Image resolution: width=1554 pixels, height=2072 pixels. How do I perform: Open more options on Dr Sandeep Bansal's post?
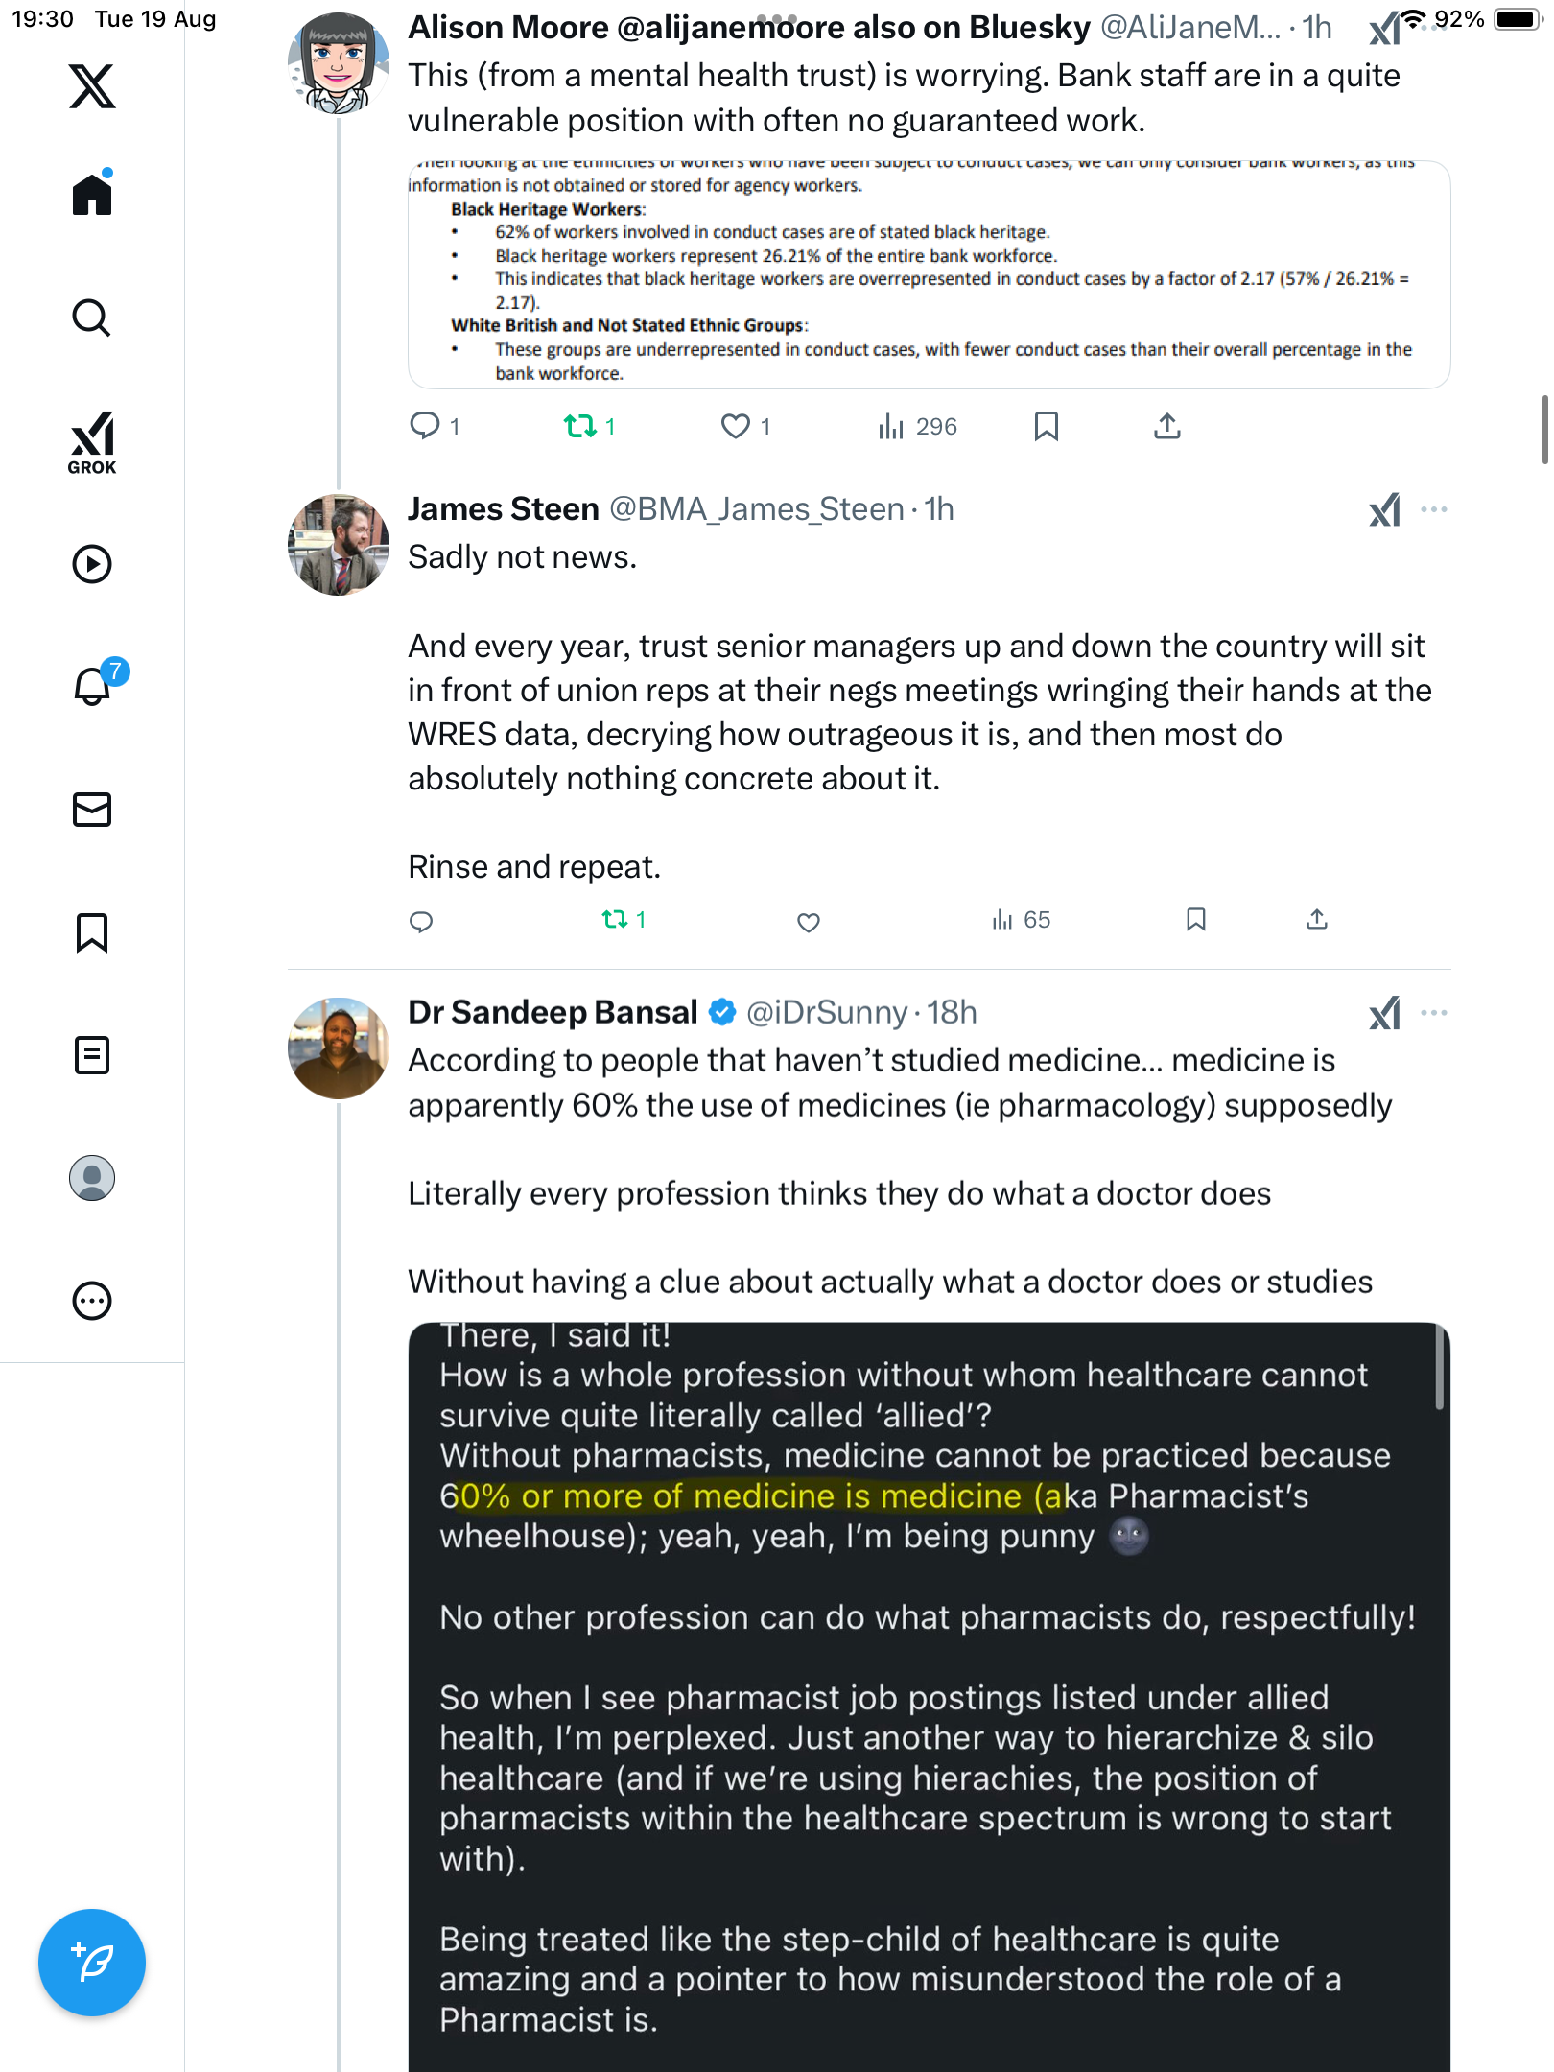[1433, 1013]
